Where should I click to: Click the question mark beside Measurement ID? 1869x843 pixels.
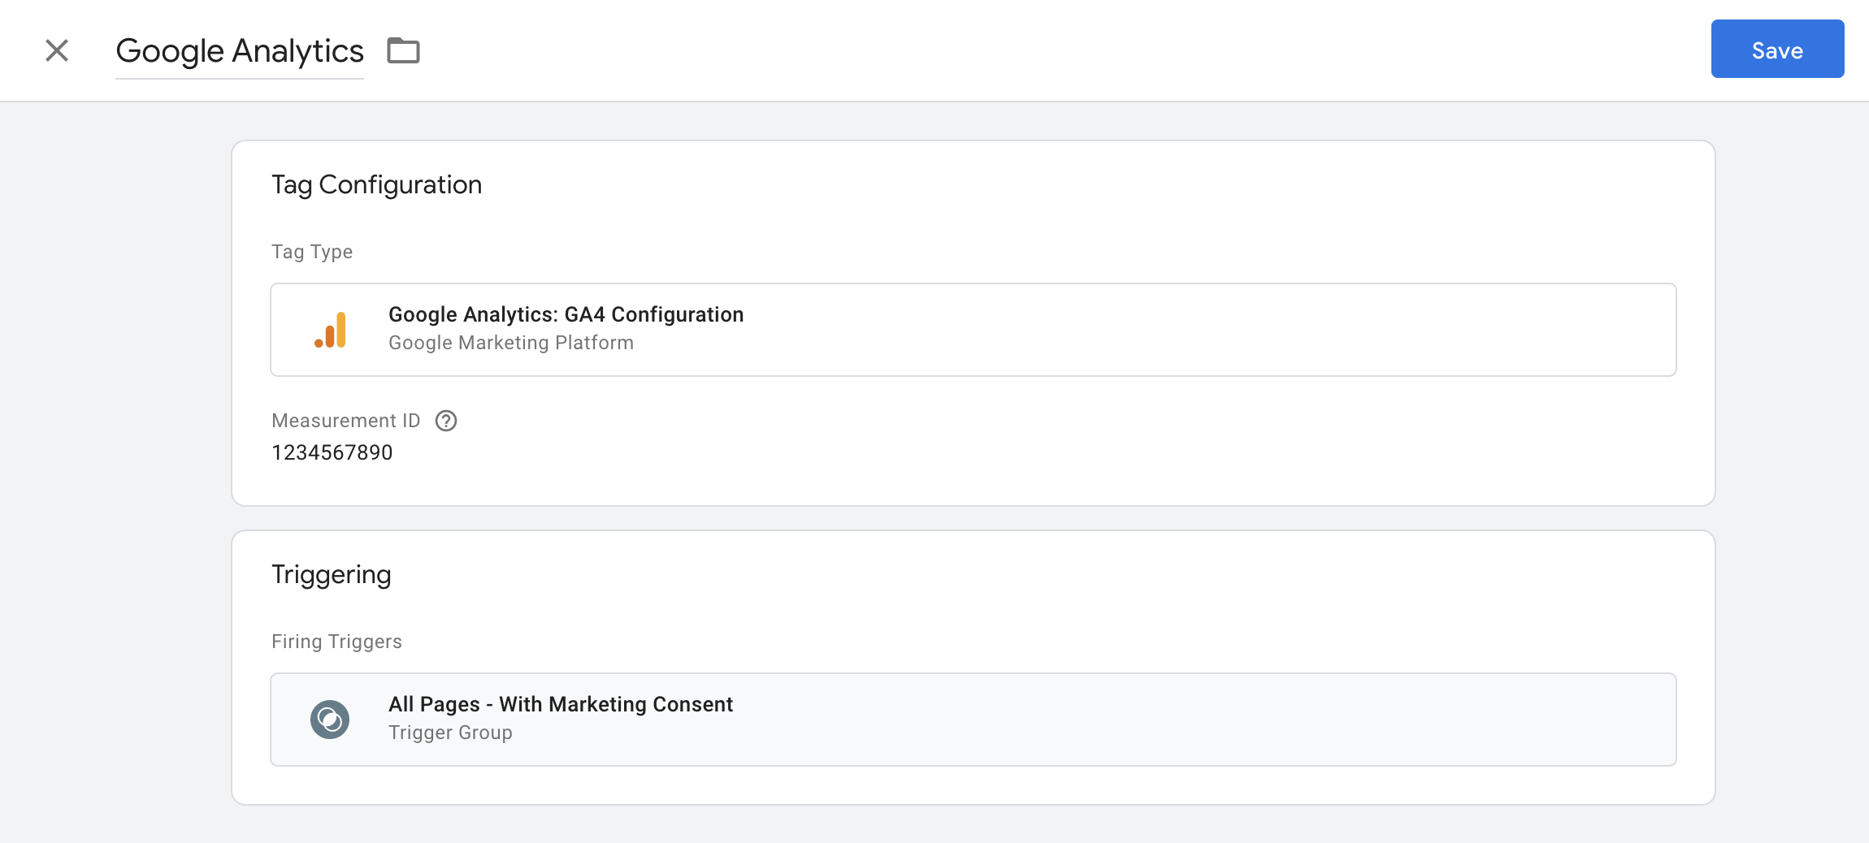[445, 420]
